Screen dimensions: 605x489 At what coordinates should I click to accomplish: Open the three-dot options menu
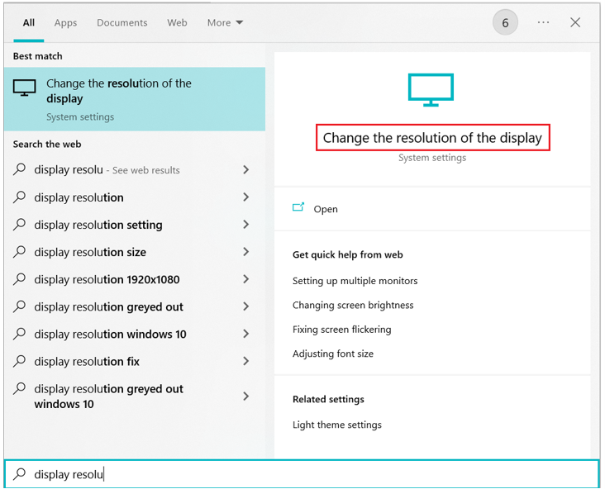tap(543, 23)
